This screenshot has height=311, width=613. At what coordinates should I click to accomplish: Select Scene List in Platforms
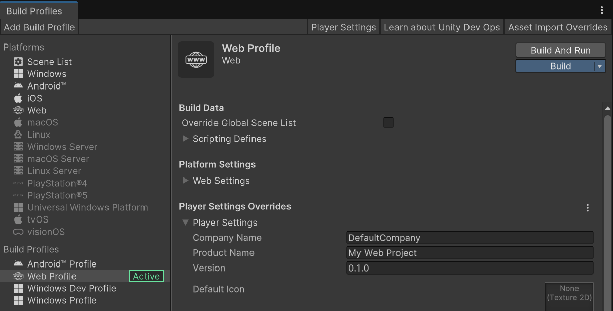click(85, 62)
